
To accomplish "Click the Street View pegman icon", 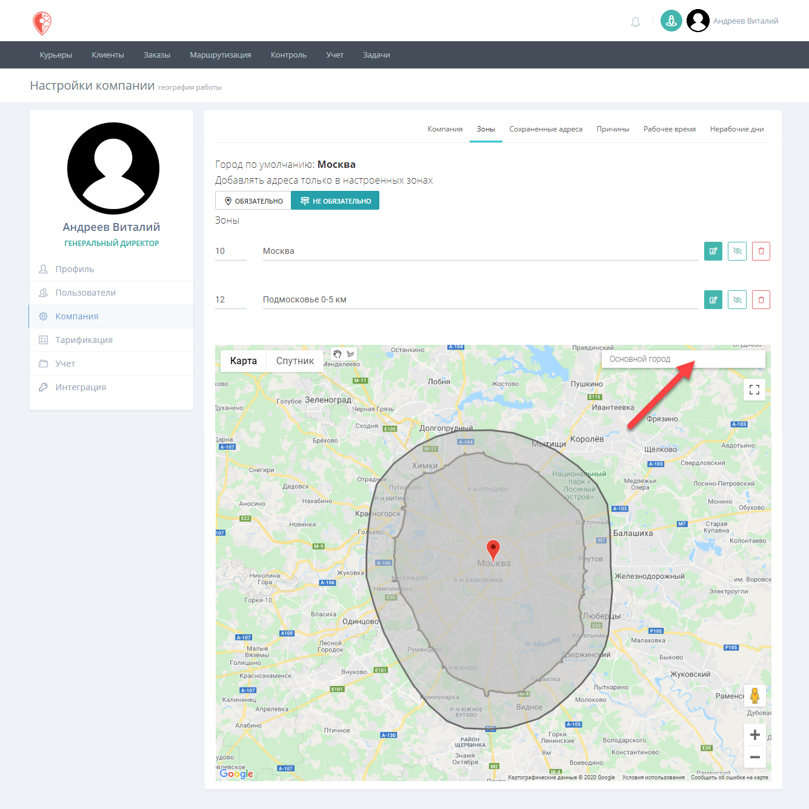I will coord(754,696).
